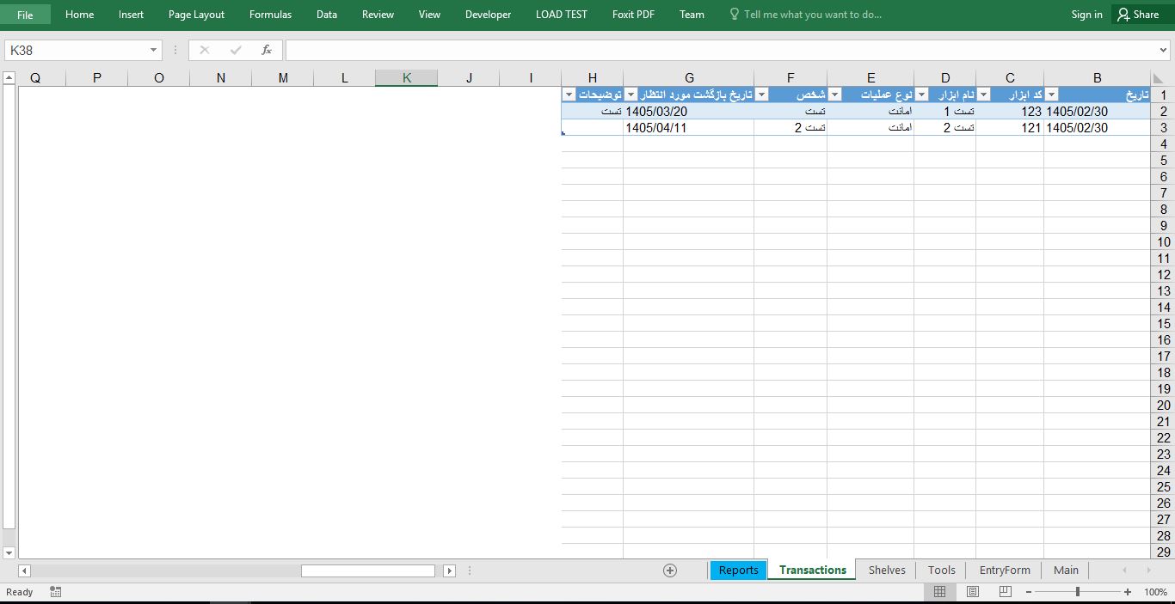1175x604 pixels.
Task: Click the Name Box showing K38
Action: [x=76, y=51]
